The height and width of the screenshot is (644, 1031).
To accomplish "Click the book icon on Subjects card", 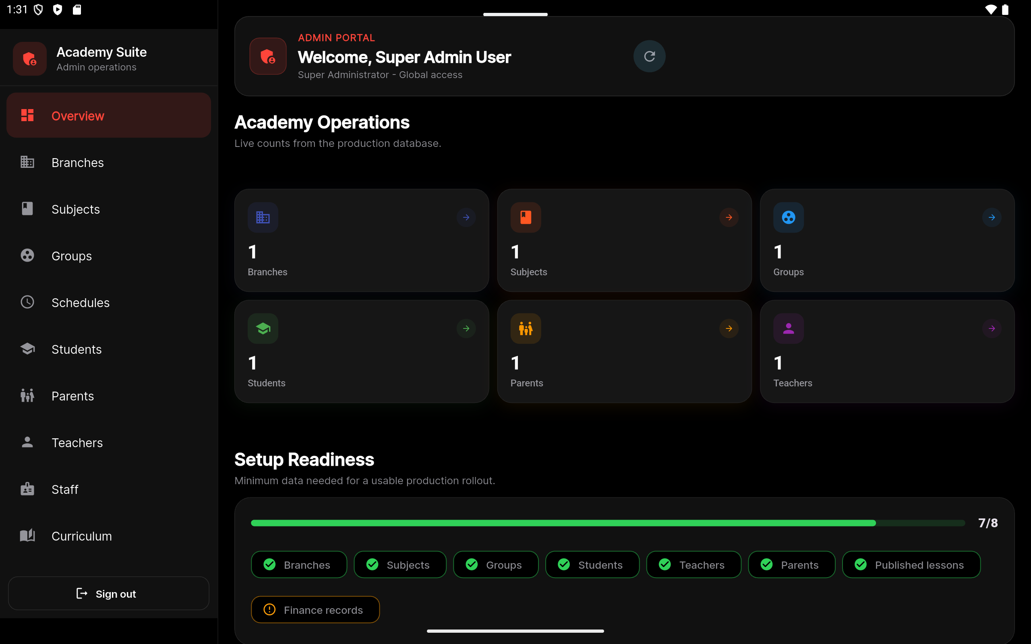I will tap(526, 217).
